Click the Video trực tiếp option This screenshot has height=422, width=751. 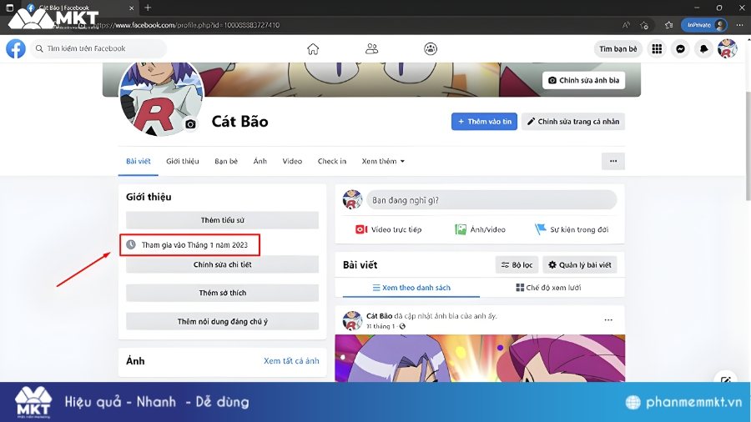[x=388, y=229]
